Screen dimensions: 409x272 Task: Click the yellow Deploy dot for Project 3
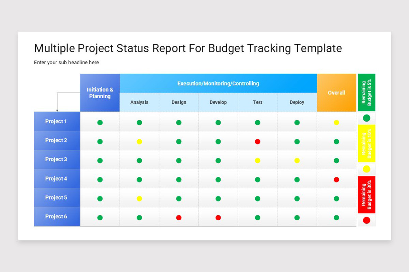(297, 159)
